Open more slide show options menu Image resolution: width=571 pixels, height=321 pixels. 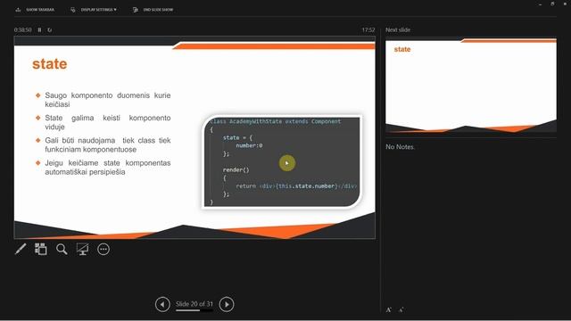click(x=103, y=250)
